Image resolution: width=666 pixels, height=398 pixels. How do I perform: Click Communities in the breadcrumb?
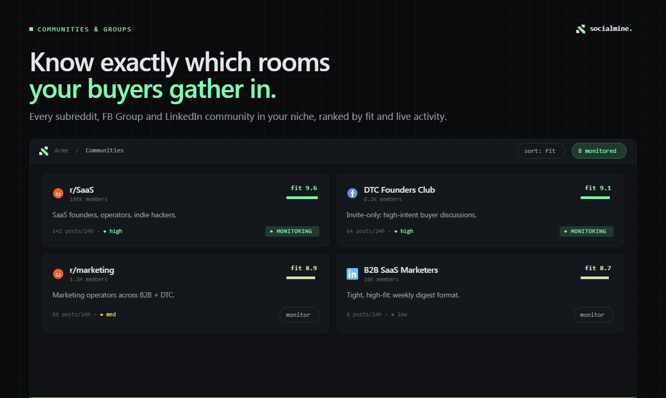pos(105,150)
